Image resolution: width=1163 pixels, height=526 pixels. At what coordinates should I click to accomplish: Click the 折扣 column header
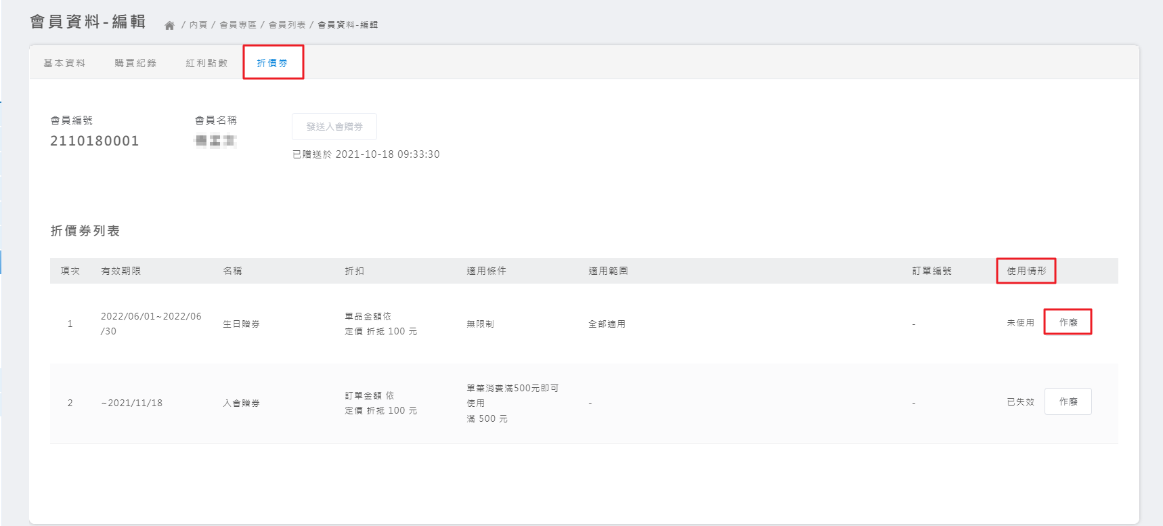click(x=355, y=271)
